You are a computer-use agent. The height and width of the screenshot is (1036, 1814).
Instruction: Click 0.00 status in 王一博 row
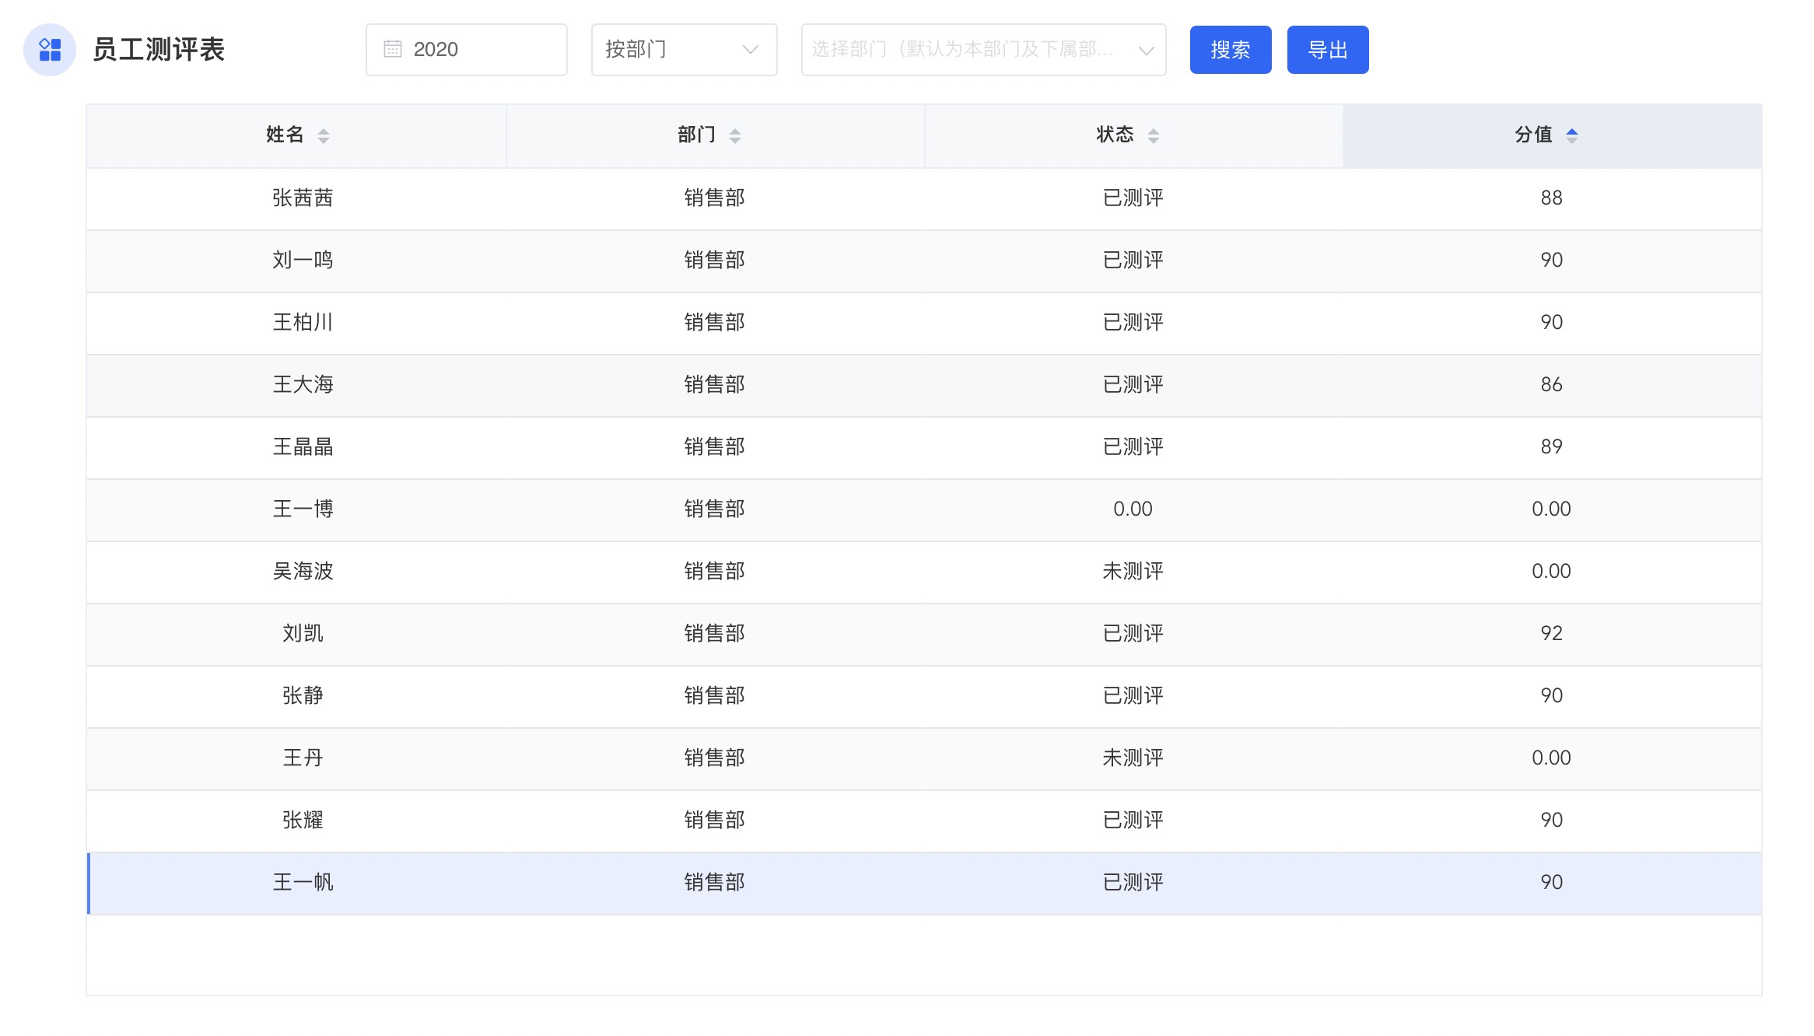[x=1133, y=509]
